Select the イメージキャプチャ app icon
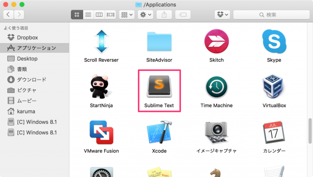Viewport: 313px width, 177px height. tap(217, 133)
